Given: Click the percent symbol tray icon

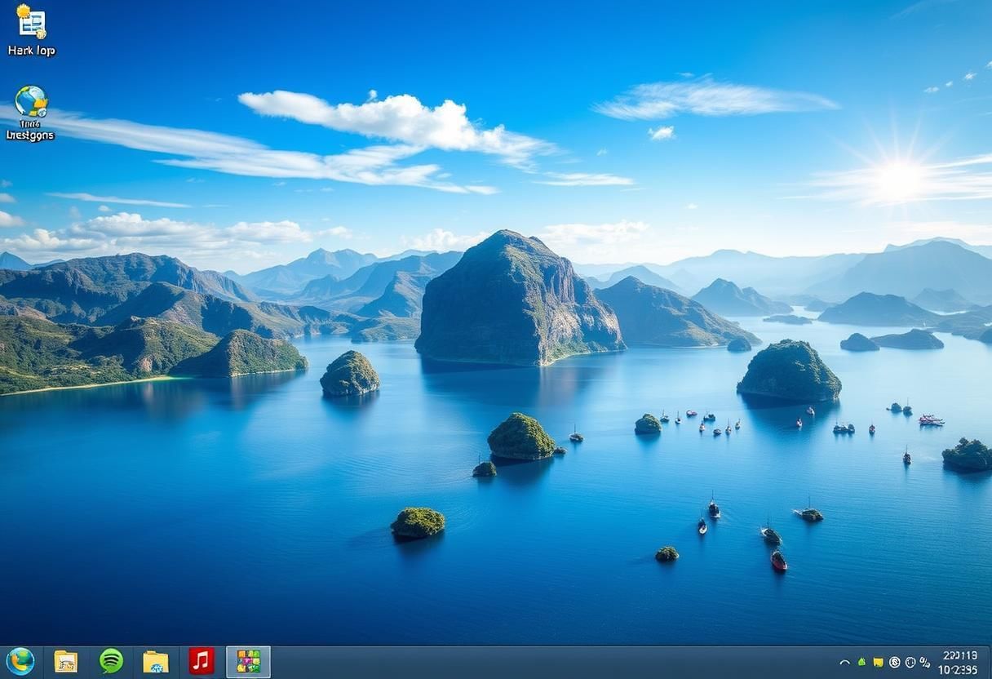Looking at the screenshot, I should point(925,662).
